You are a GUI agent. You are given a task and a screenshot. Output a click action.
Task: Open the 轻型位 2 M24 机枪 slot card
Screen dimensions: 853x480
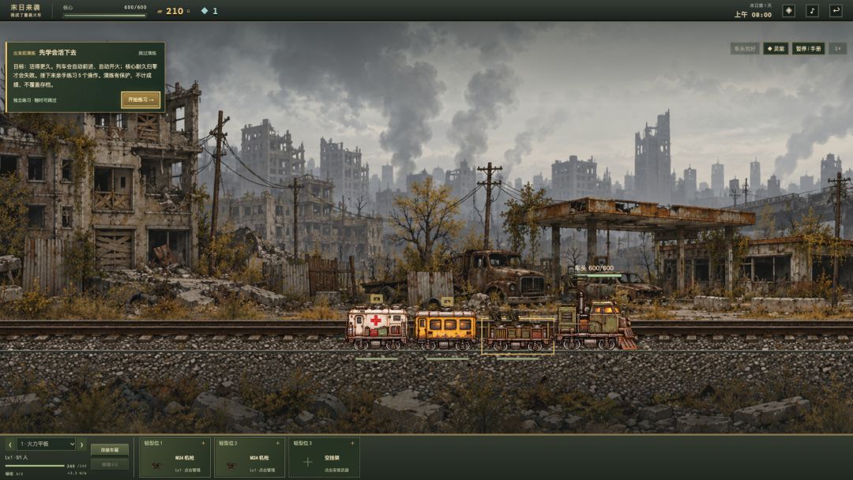[249, 457]
